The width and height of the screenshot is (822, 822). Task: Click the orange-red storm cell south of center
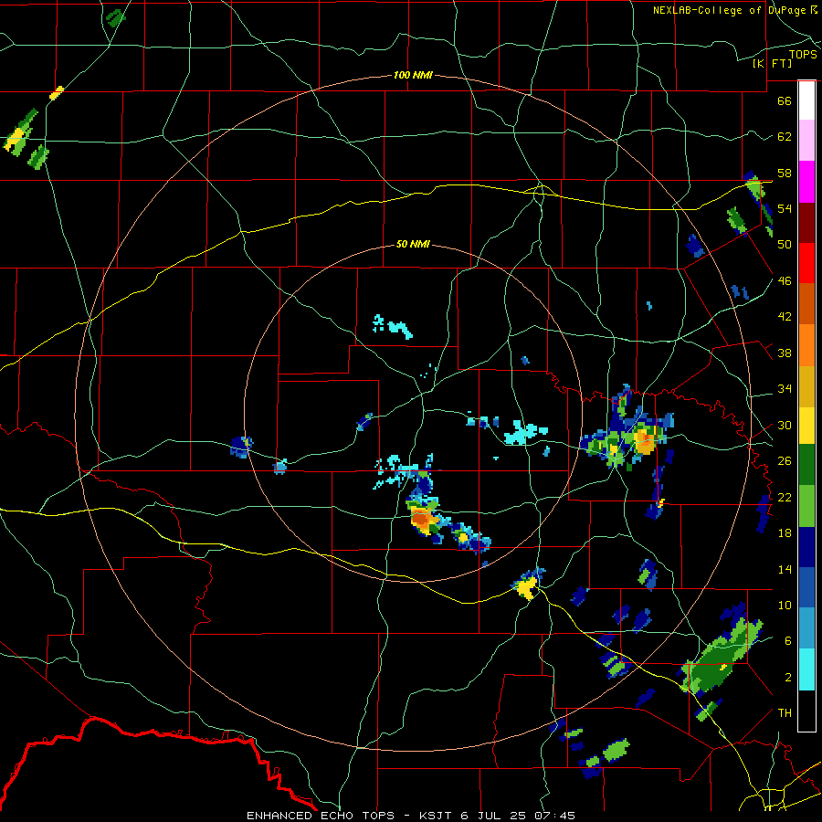click(x=421, y=520)
